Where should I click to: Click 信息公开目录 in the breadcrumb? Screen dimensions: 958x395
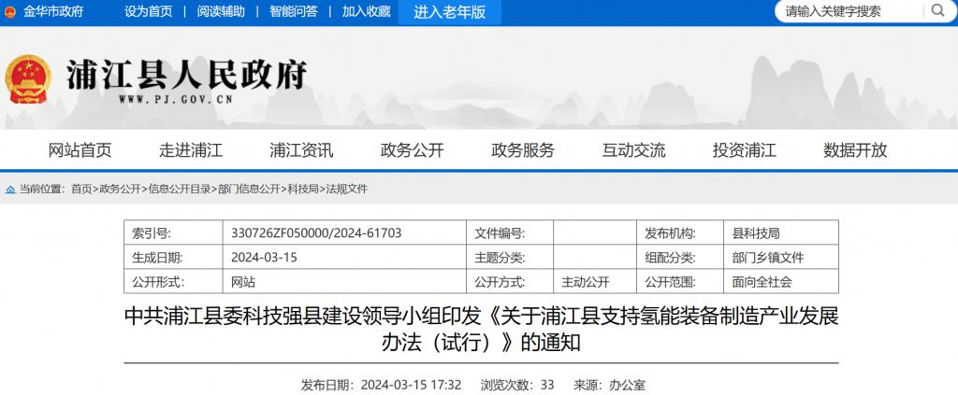(179, 189)
